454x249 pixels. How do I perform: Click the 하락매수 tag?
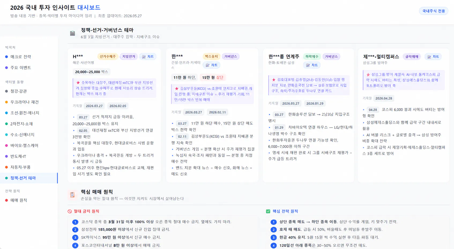tap(312, 57)
